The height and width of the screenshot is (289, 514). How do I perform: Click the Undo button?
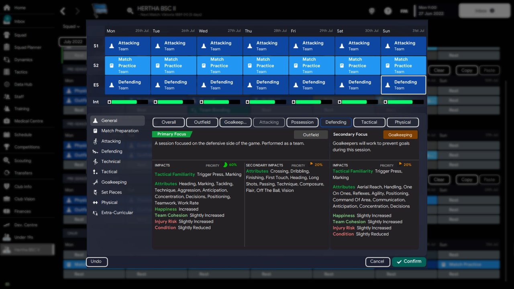pos(97,262)
